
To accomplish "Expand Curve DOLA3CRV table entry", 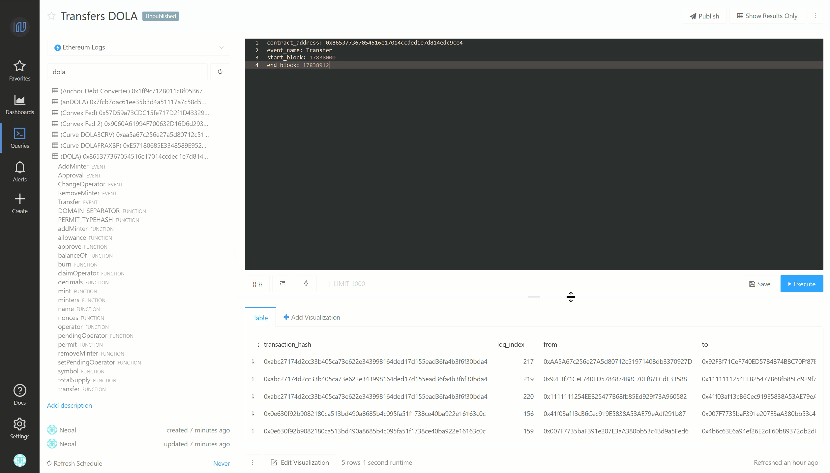I will click(x=134, y=135).
